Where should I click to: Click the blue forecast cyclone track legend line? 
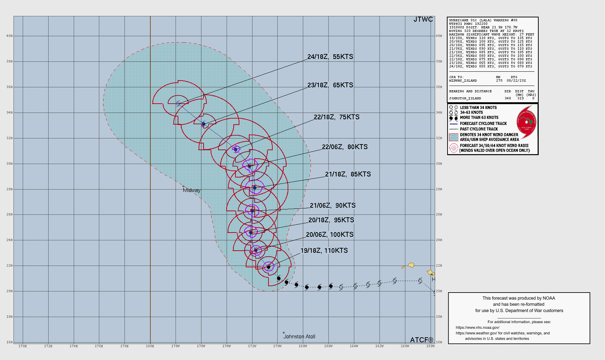click(454, 124)
